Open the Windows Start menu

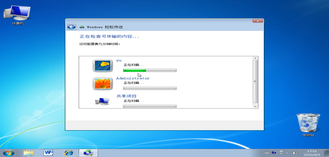[x=9, y=152]
